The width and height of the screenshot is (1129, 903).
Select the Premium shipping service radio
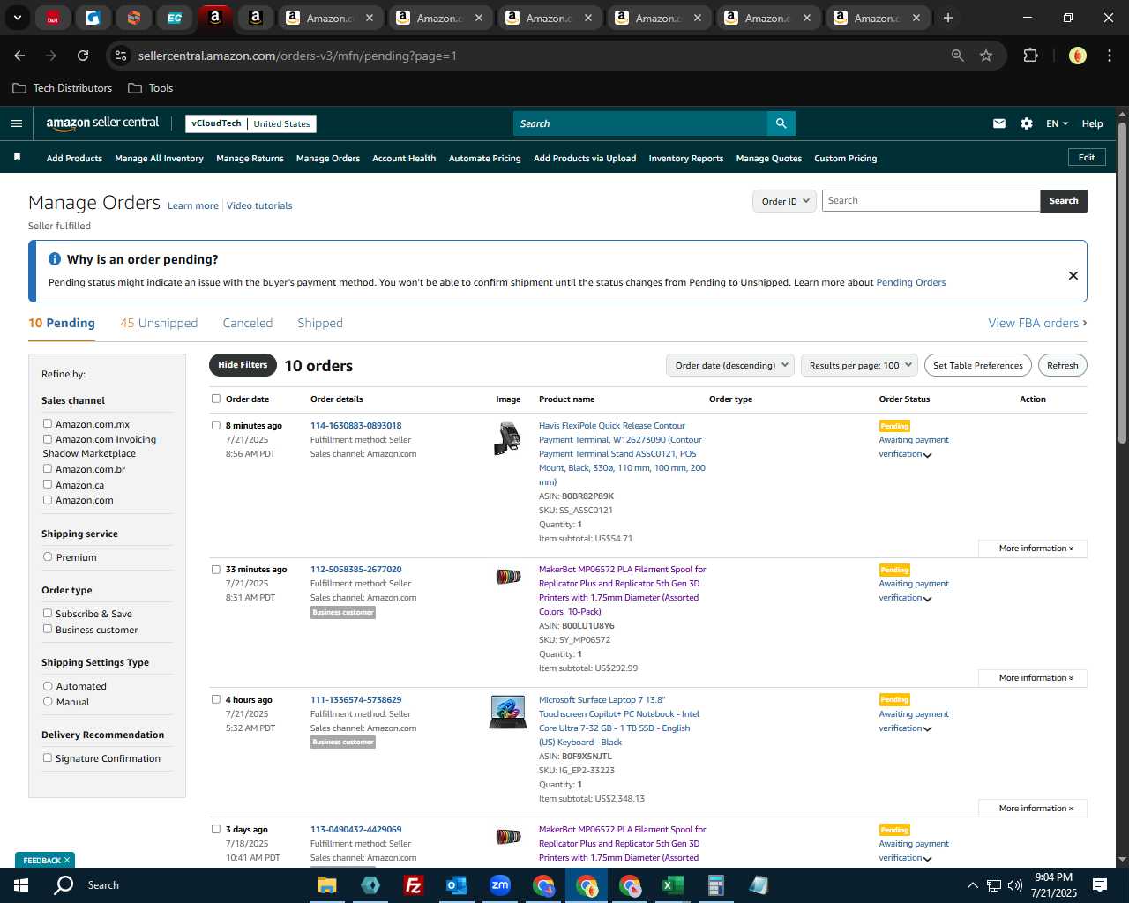pos(48,556)
